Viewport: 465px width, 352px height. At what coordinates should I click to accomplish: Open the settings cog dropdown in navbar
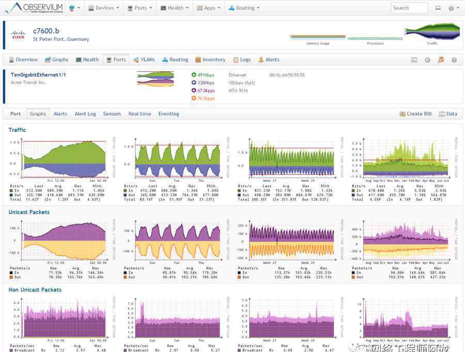point(453,8)
